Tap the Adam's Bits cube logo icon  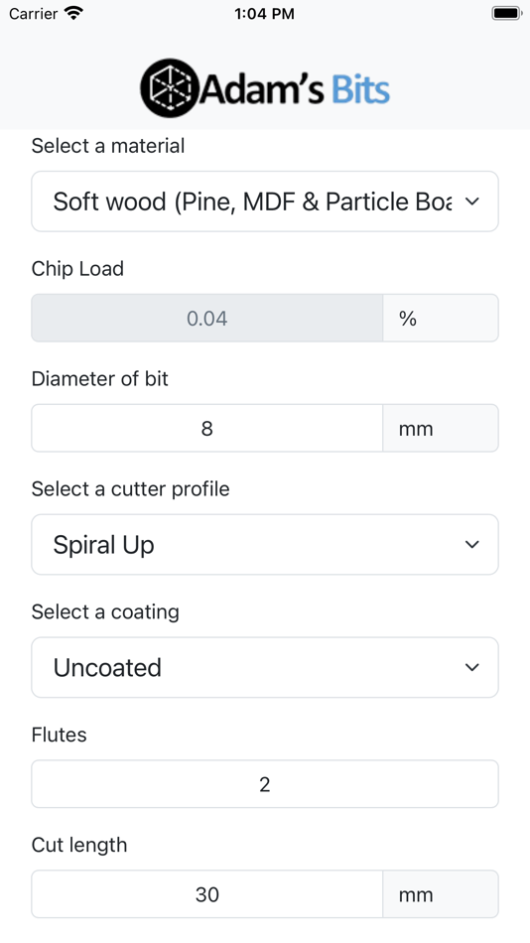point(170,87)
